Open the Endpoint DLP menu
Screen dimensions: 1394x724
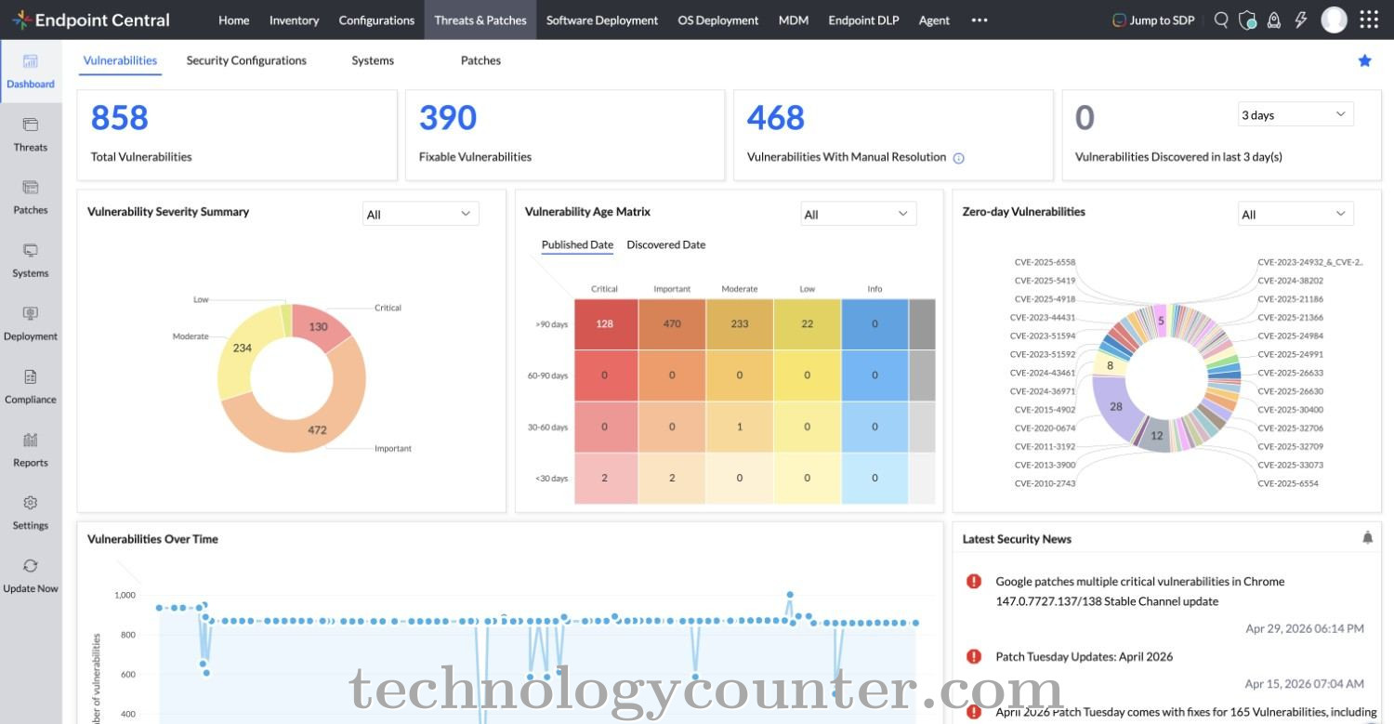(863, 20)
